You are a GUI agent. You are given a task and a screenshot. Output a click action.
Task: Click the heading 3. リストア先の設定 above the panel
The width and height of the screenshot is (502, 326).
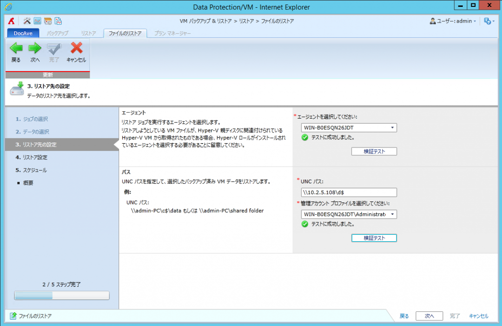[x=49, y=86]
